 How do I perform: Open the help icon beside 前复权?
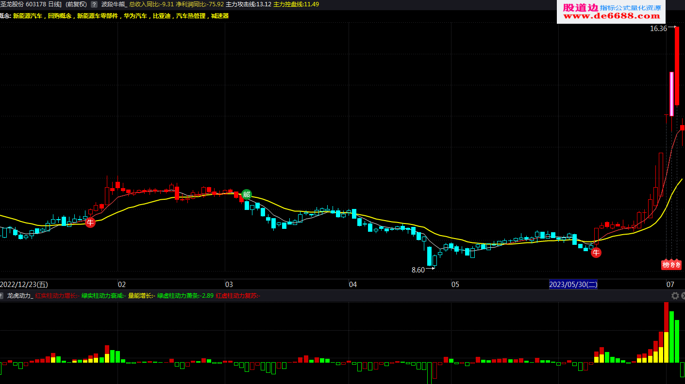[94, 4]
